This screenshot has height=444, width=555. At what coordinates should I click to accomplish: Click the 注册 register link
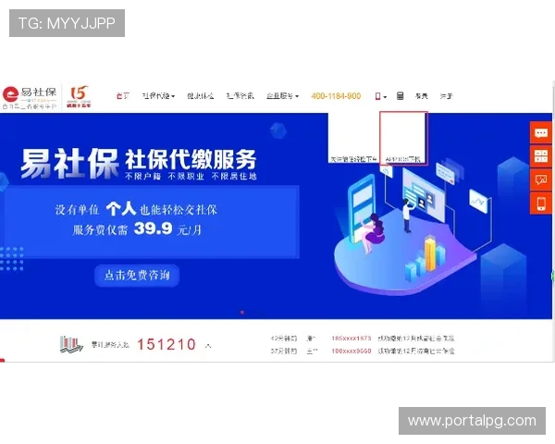click(446, 96)
